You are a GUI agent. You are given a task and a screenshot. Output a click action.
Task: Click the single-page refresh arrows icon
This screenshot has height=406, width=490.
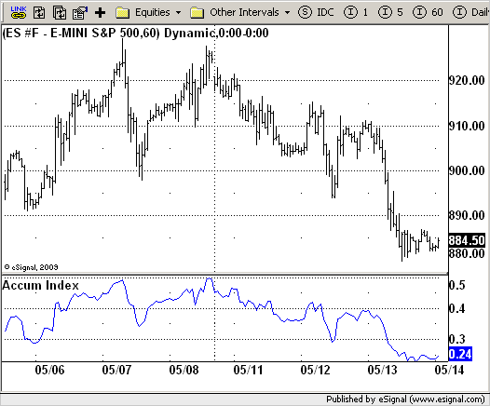point(39,13)
